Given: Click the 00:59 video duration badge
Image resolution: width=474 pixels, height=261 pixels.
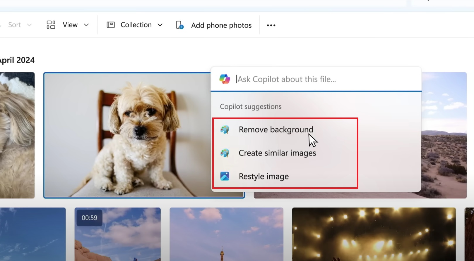Looking at the screenshot, I should 89,218.
